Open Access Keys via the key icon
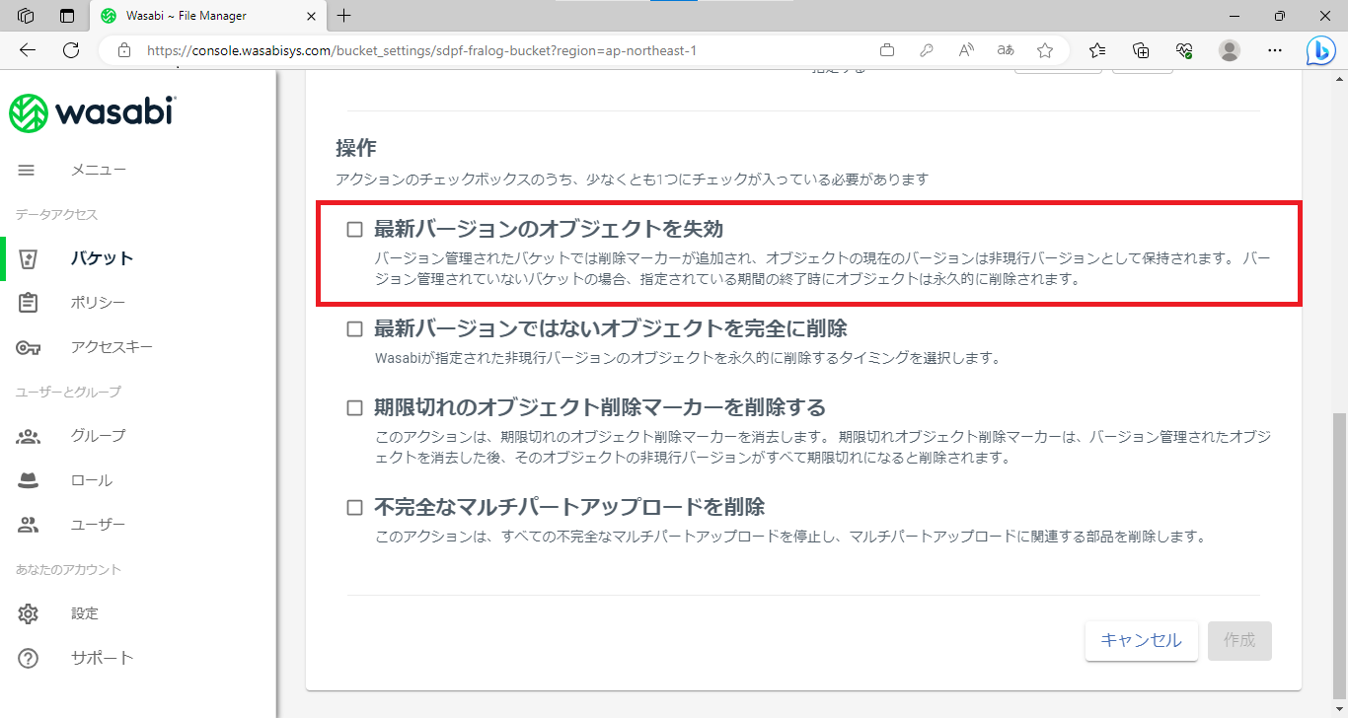 [x=28, y=347]
